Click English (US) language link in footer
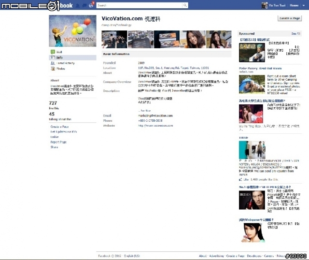Viewport: 309px width, 260px height. [132, 256]
